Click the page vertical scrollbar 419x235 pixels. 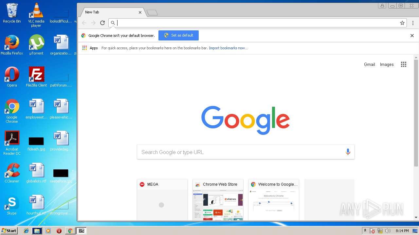tap(416, 114)
